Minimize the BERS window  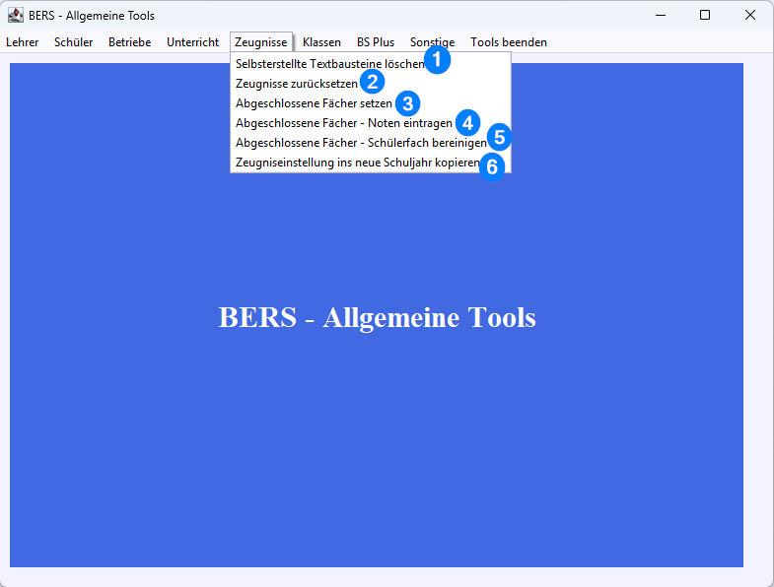coord(659,15)
